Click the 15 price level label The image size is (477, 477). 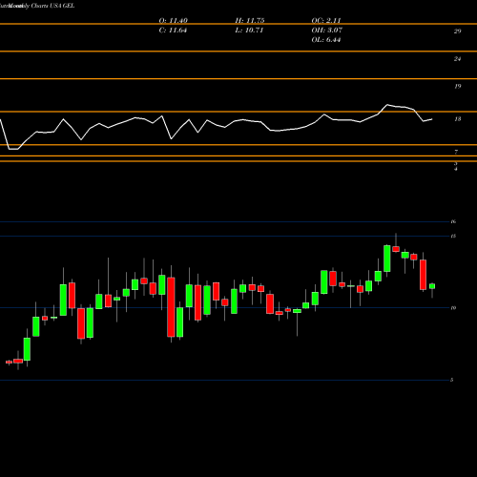453,236
